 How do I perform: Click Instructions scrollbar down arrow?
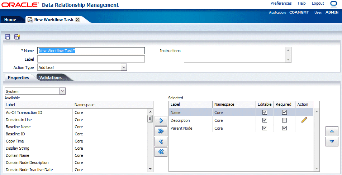tap(288, 60)
